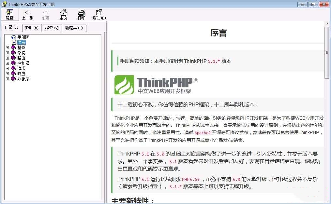Switch to the 收藏夹(I) tab
Viewport: 331px width, 204px height.
pos(74,28)
